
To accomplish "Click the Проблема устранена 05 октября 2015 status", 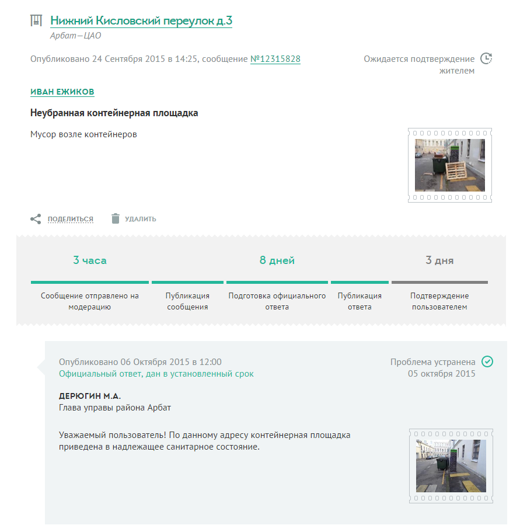I will pyautogui.click(x=433, y=368).
